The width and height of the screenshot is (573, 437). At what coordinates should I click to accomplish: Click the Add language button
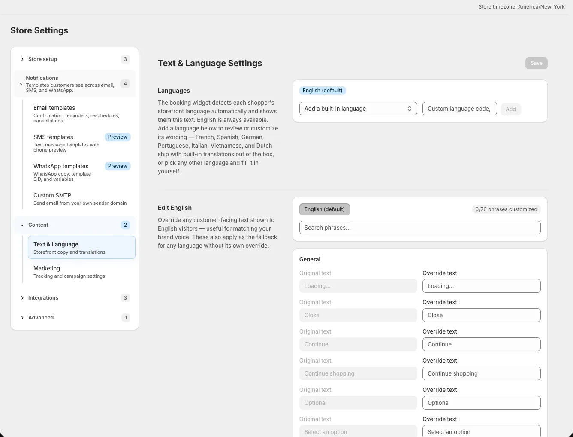pyautogui.click(x=510, y=109)
